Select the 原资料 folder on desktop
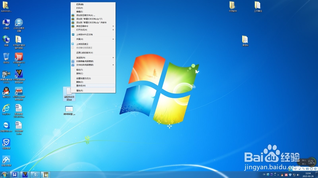 (x=245, y=41)
